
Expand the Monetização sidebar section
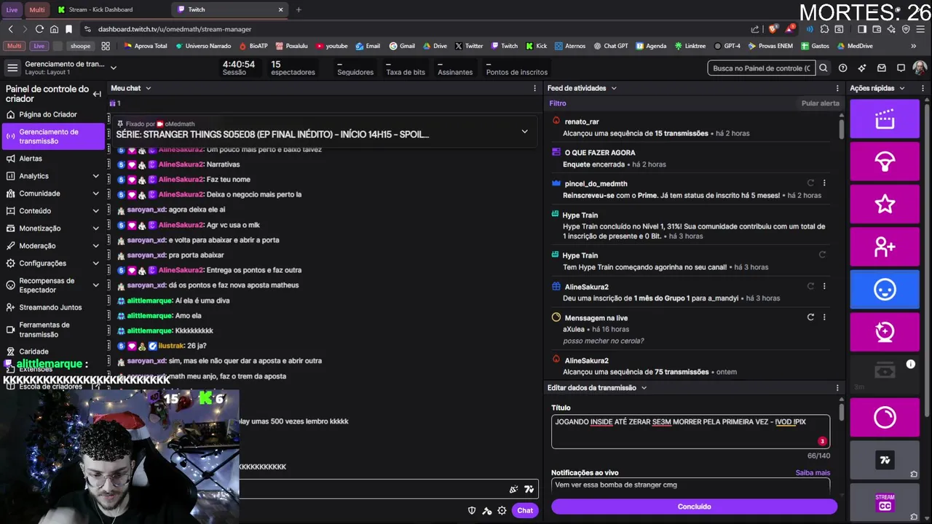tap(95, 229)
